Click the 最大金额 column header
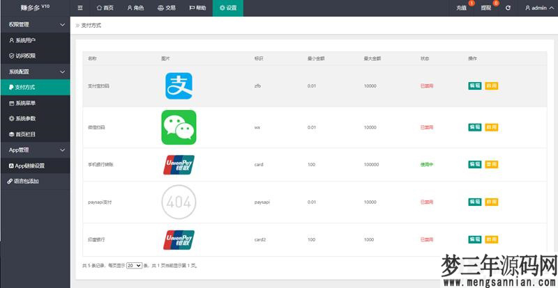558x288 pixels. [x=372, y=58]
